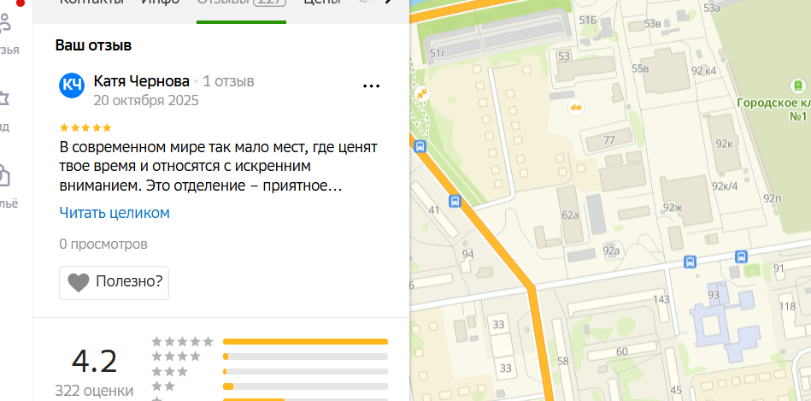
Task: Switch to the Цены tab
Action: point(321,4)
